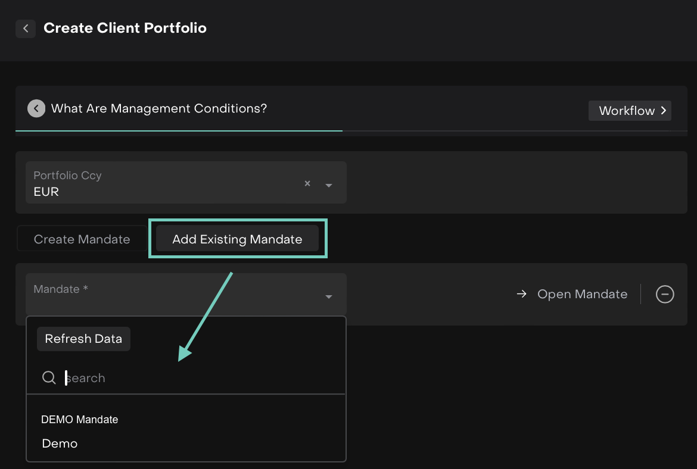Click the teal step progress bar
Screen dimensions: 697x469
pos(179,130)
